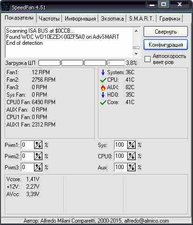Adjust Pwm1 using its spinner arrows
193x225 pixels.
[x=38, y=145]
